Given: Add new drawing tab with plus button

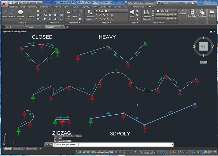Looking at the screenshot, I should coord(67,27).
